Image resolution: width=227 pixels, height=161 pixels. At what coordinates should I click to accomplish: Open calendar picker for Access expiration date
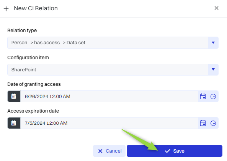tap(203, 123)
